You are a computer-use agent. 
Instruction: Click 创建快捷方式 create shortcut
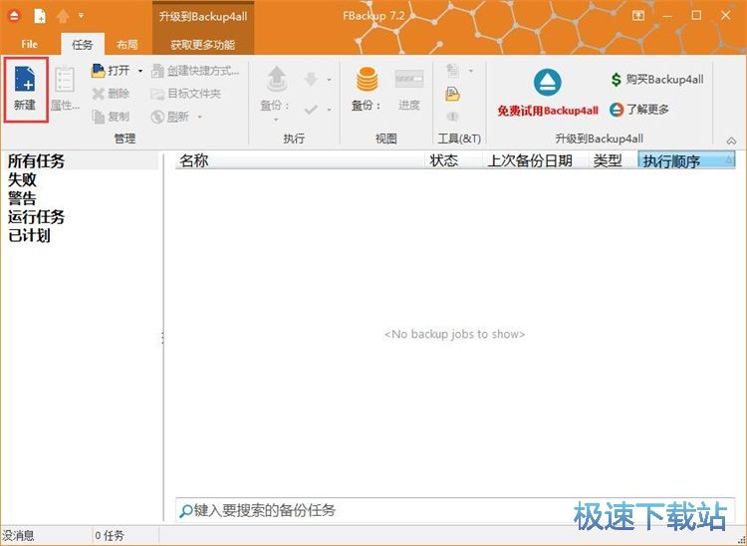coord(195,71)
